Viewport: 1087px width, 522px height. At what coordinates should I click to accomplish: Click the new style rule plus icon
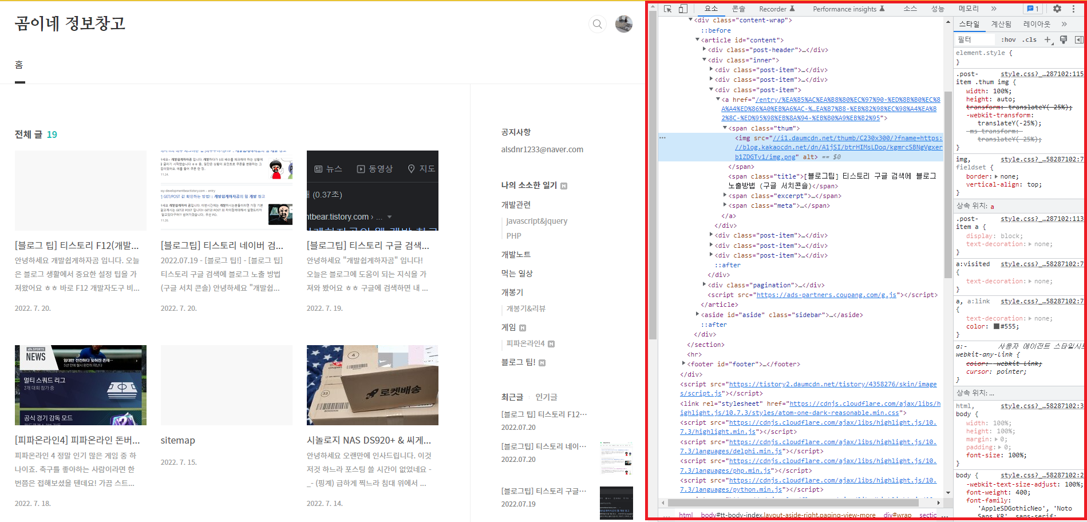tap(1048, 39)
